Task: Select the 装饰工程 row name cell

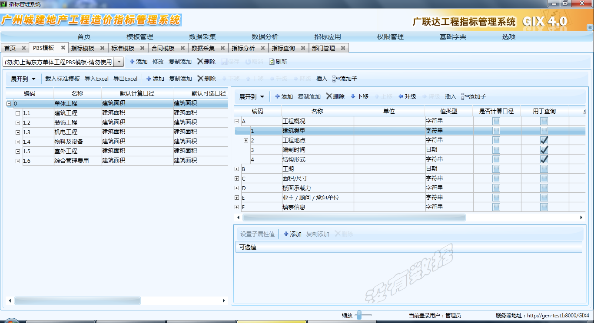Action: (x=77, y=123)
